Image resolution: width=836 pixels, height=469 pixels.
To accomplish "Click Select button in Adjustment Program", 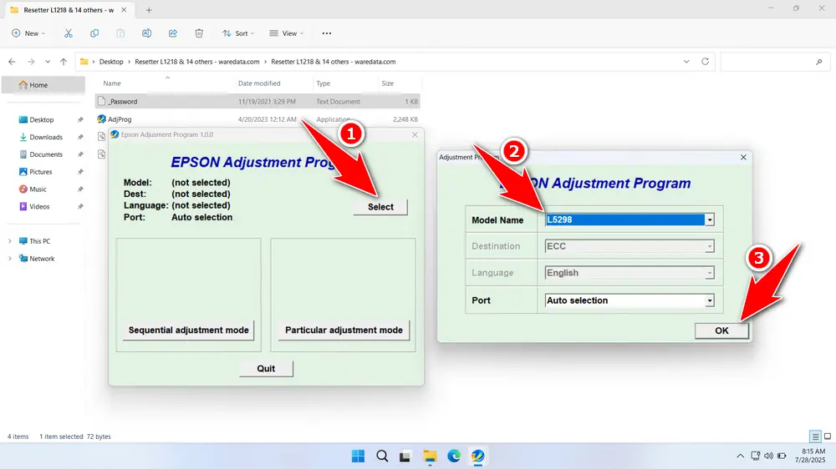I will (x=380, y=207).
